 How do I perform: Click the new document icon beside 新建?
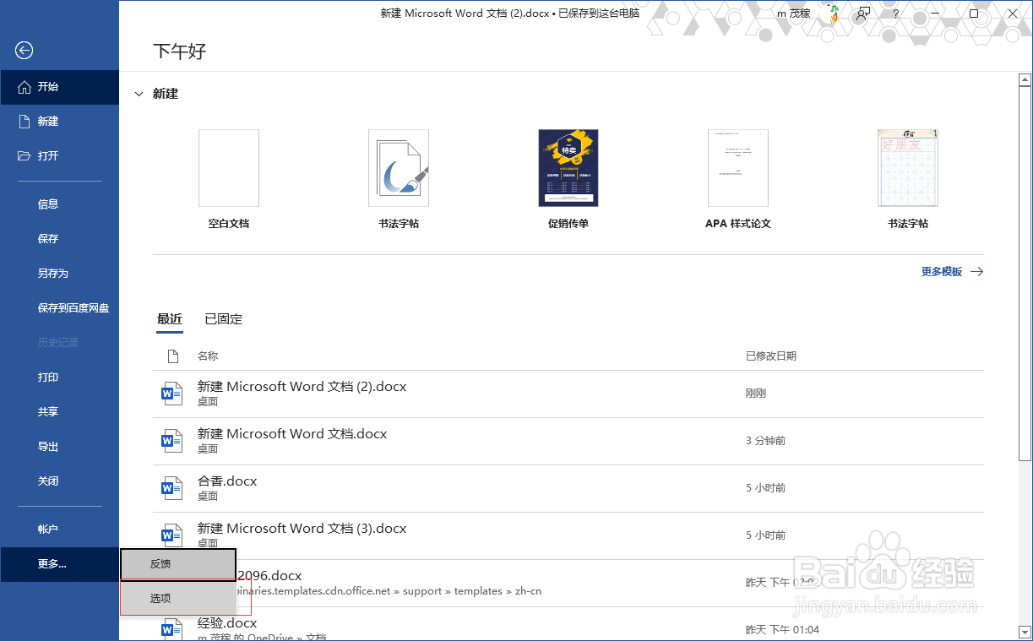tap(24, 122)
